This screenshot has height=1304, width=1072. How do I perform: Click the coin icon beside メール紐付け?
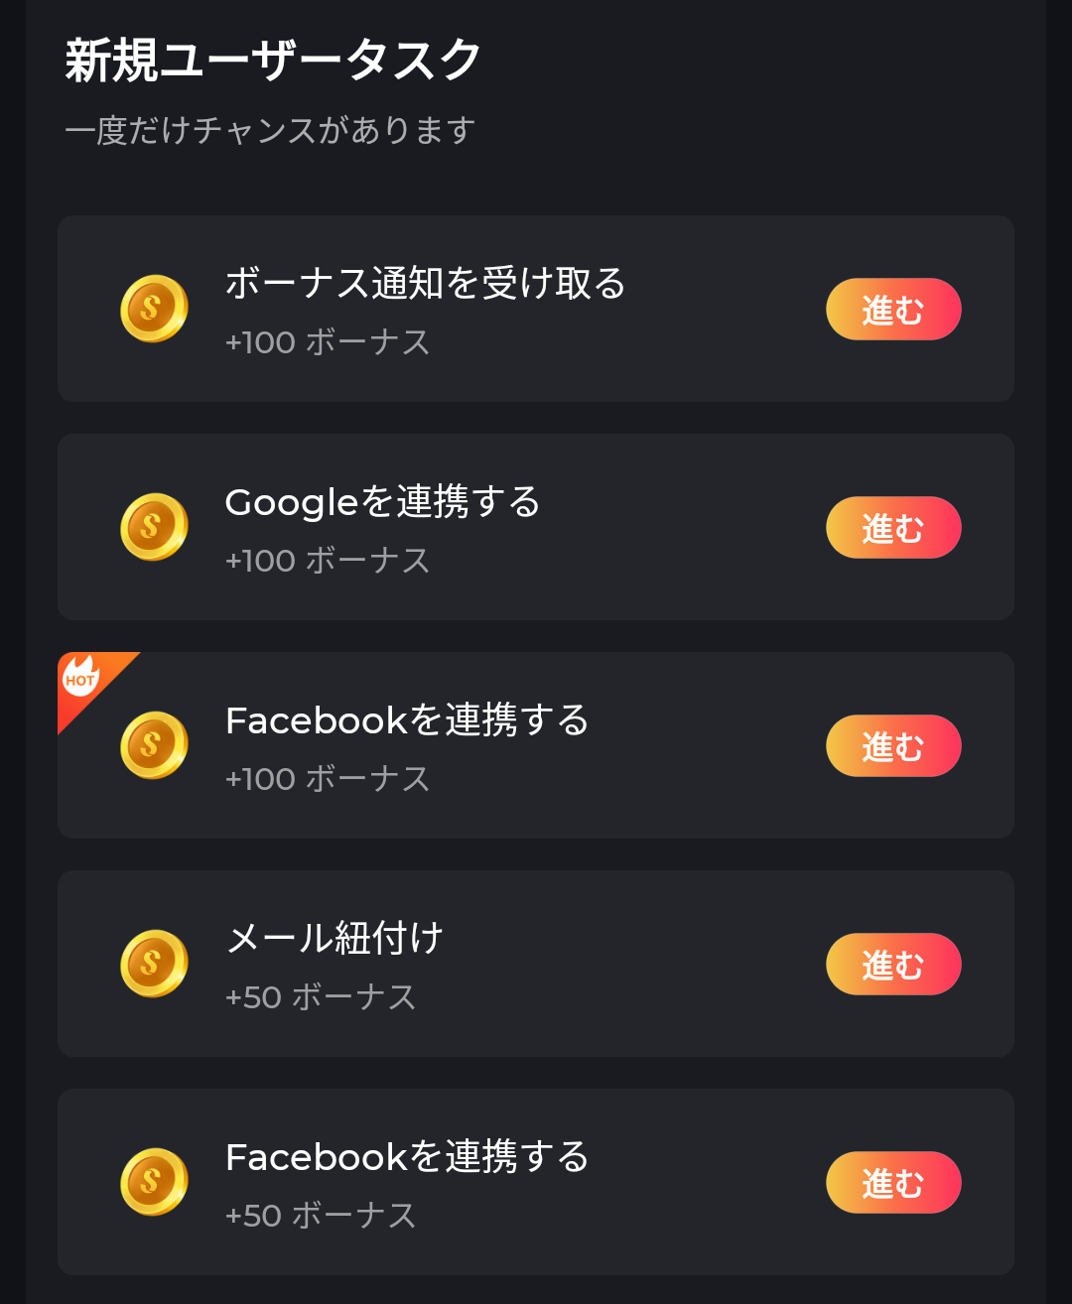[154, 964]
